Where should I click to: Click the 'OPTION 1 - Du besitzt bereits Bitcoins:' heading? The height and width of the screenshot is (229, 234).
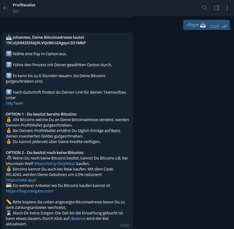41,114
